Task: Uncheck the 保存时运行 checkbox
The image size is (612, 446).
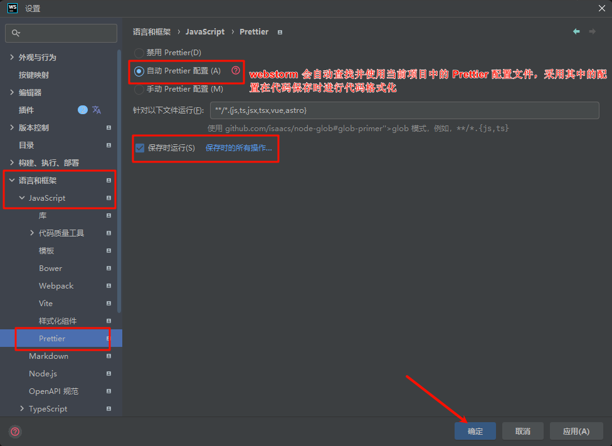Action: pyautogui.click(x=139, y=148)
